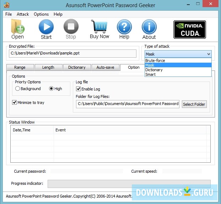Screen dimensions: 221x204
Task: Collapse the Type of attack dropdown arrow
Action: tap(209, 54)
